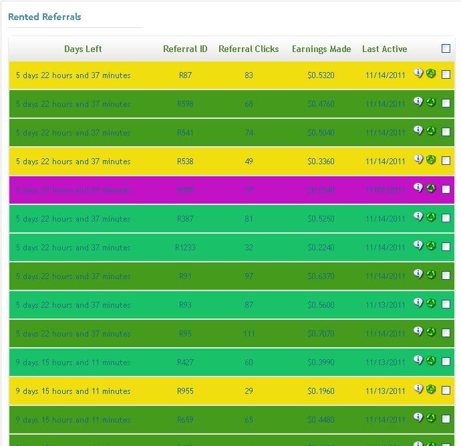Check the box for referral R659
Screen dimensions: 461x446
446,419
